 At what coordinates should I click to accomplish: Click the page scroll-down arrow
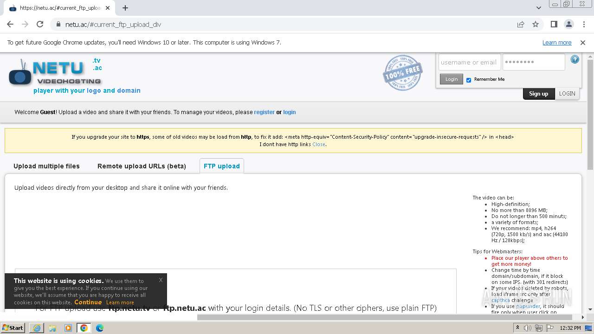(x=590, y=309)
